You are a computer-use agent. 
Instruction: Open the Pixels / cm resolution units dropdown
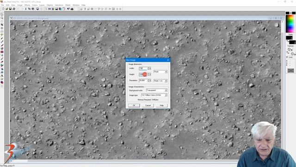[x=160, y=81]
